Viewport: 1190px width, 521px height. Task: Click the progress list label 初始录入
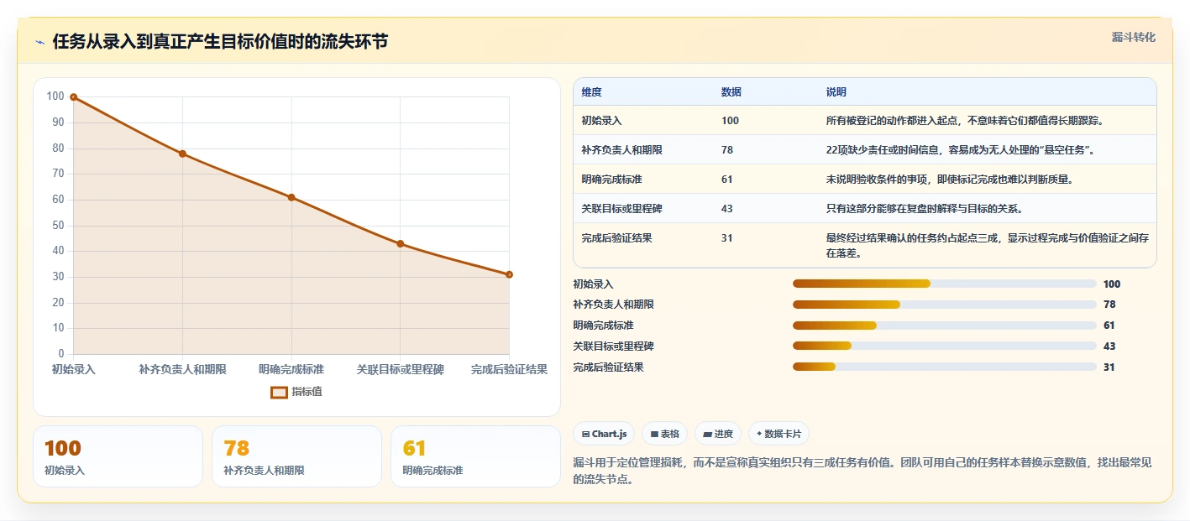594,284
